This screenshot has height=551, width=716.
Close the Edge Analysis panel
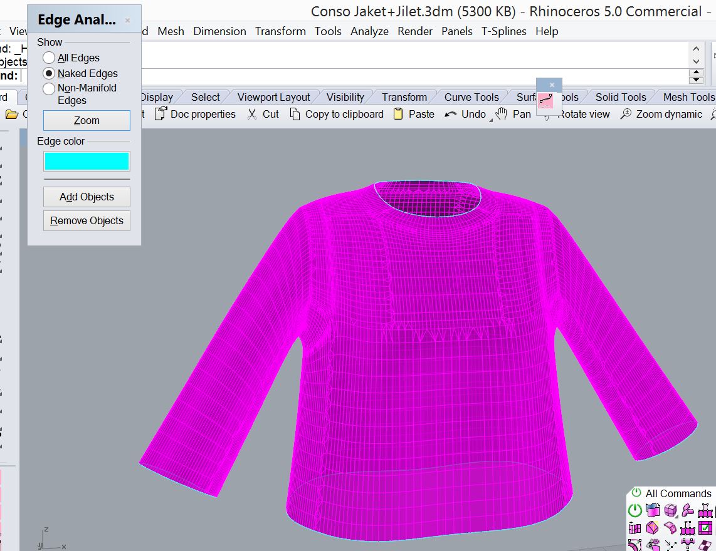128,20
